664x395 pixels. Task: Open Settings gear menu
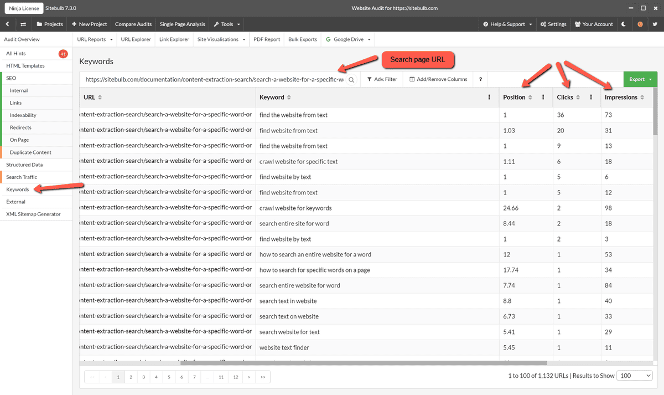[553, 24]
